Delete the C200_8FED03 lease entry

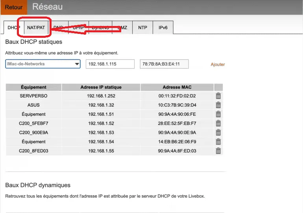tap(218, 151)
